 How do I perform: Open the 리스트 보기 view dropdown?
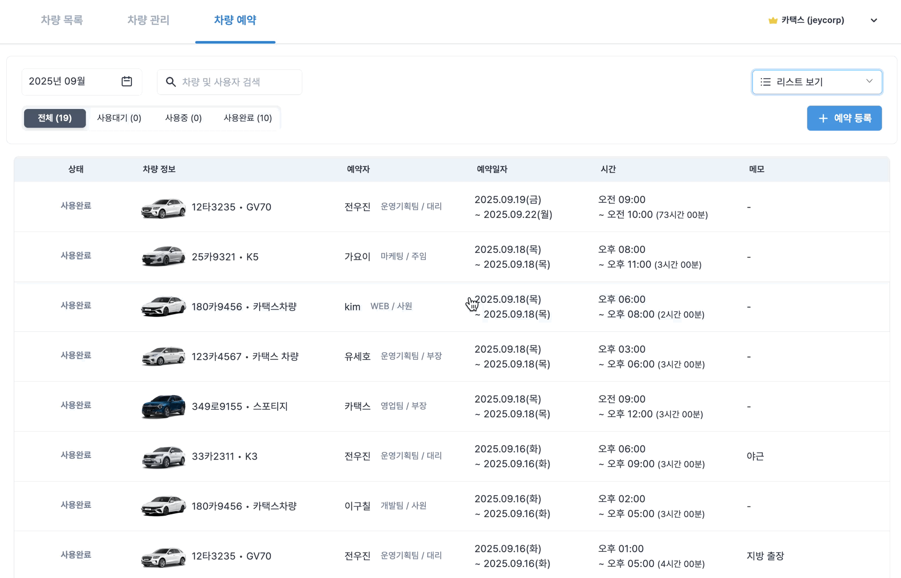click(x=817, y=82)
